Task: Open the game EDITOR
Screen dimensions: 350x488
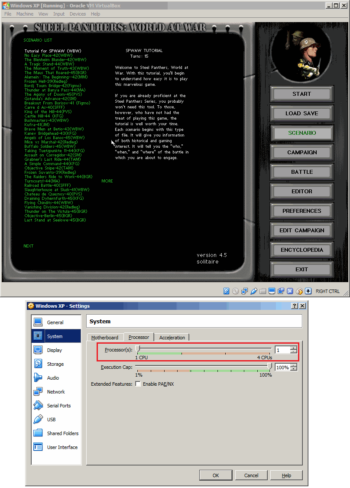Action: (302, 192)
